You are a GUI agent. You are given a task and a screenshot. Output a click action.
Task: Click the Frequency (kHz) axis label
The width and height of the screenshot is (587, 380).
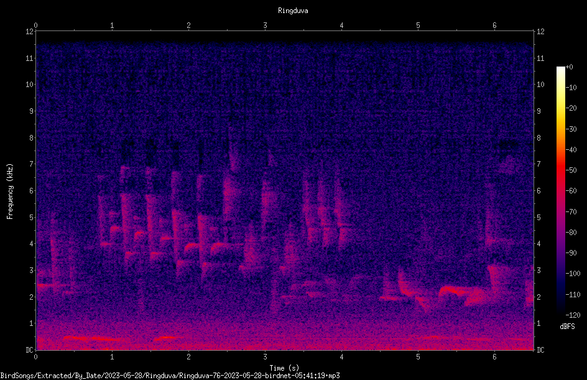point(10,192)
